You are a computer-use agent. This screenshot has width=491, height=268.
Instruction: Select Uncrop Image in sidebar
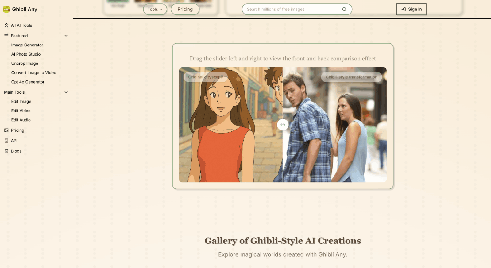click(25, 64)
